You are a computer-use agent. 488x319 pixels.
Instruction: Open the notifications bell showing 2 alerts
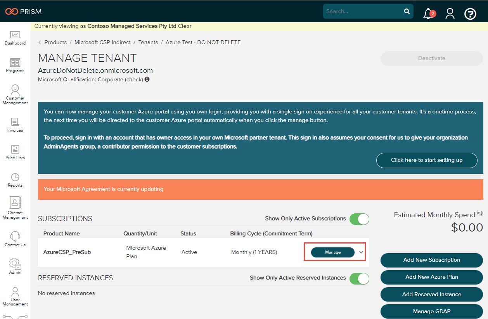pyautogui.click(x=427, y=13)
